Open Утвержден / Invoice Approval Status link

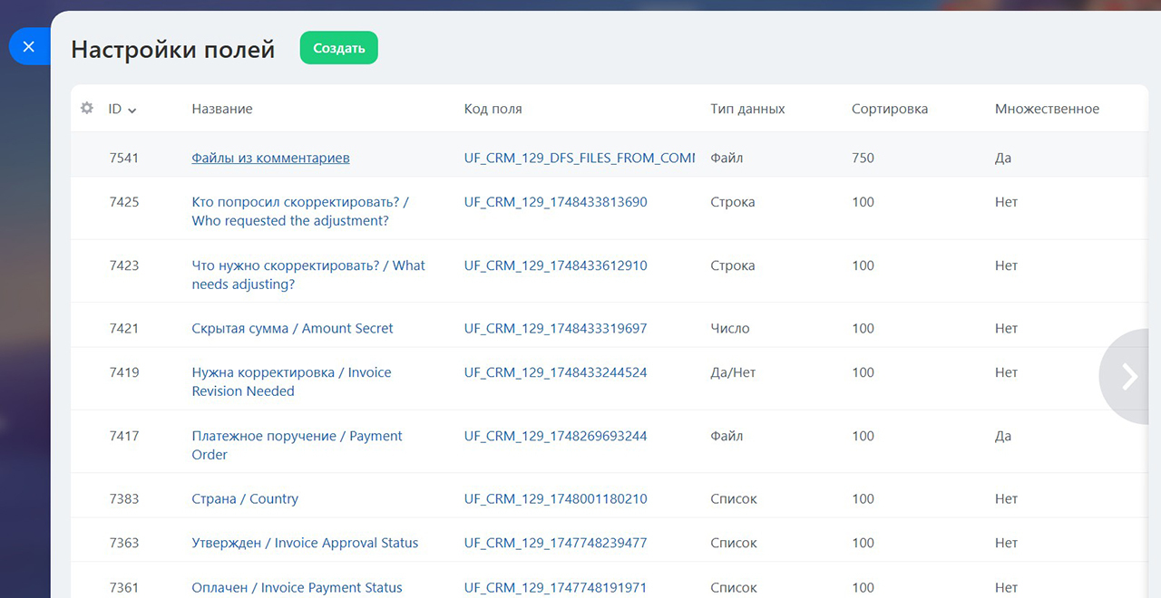pos(305,543)
